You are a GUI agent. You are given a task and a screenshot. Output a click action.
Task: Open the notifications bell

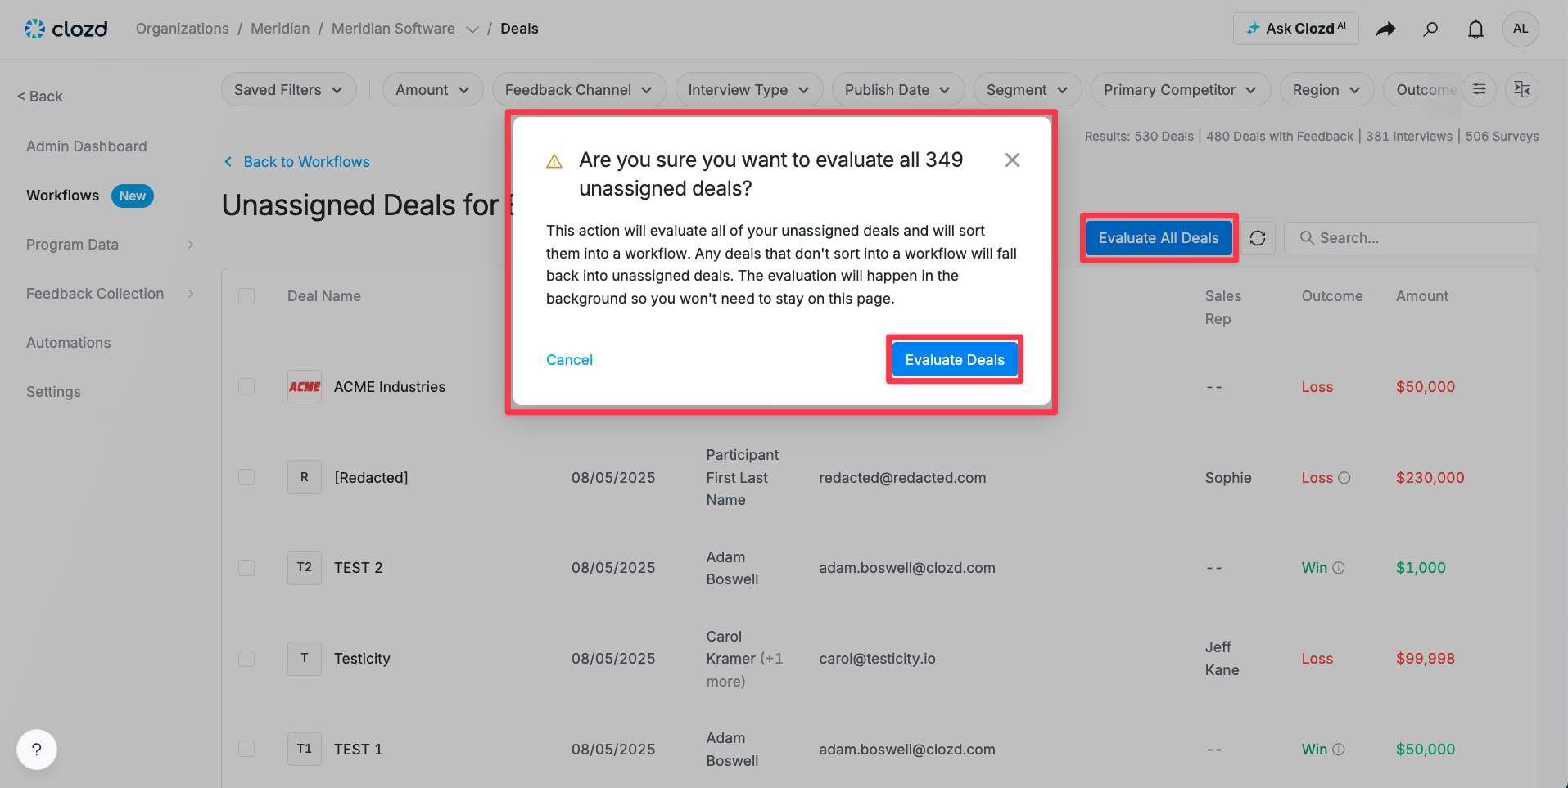point(1475,29)
